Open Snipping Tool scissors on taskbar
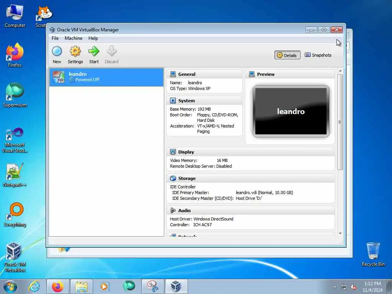The width and height of the screenshot is (392, 294). coord(152,286)
